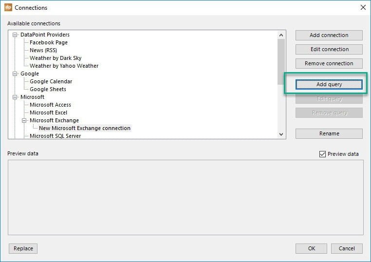Select Google Calendar provider
Screen dimensions: 371x262
tap(51, 81)
